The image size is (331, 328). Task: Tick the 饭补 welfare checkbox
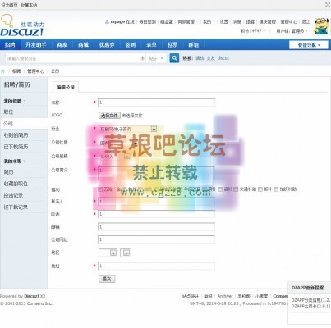coord(260,189)
